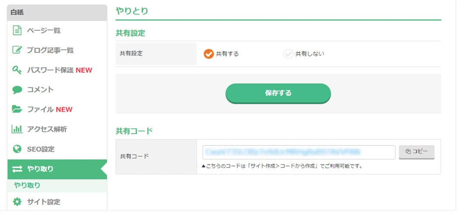Click the 保存する save button
This screenshot has width=463, height=217.
pyautogui.click(x=278, y=93)
